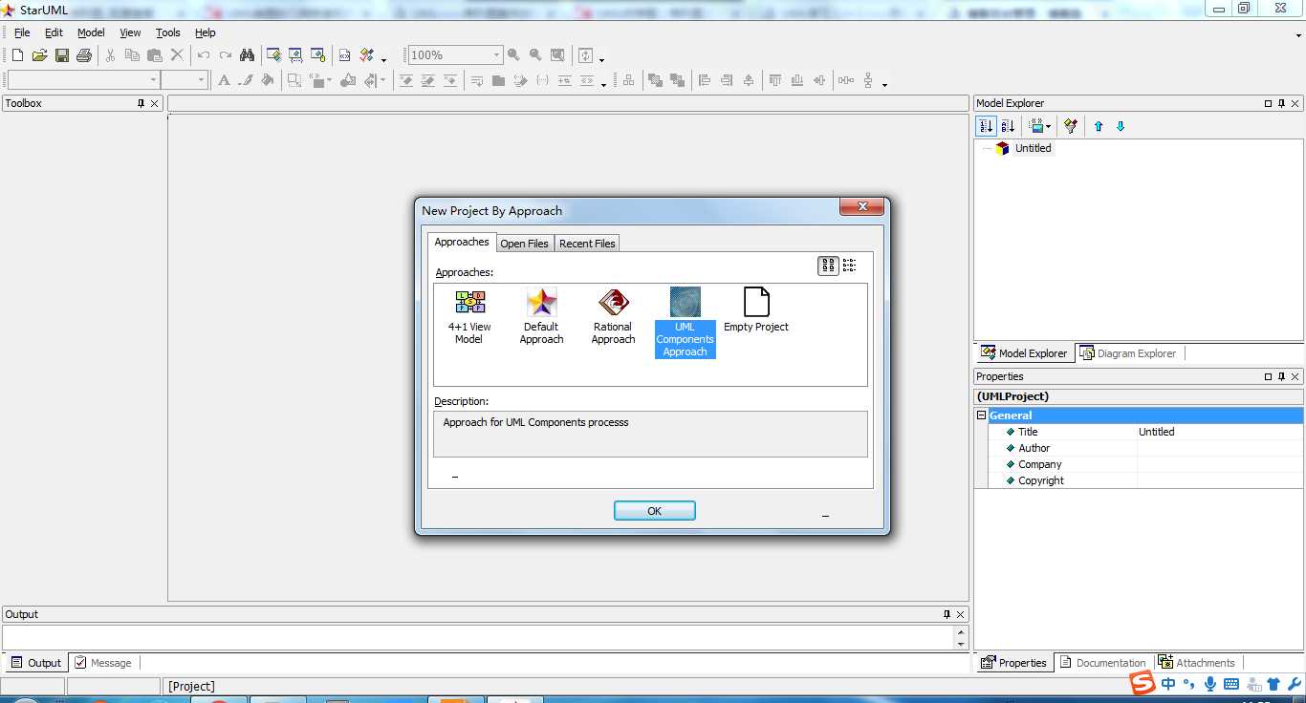The width and height of the screenshot is (1306, 703).
Task: Pin the Toolbox panel
Action: point(141,103)
